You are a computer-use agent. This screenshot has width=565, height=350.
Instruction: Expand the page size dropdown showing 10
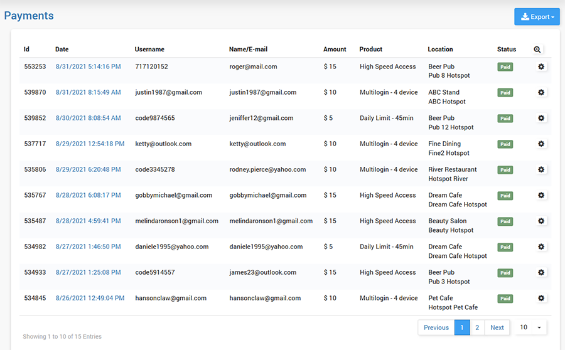click(530, 327)
